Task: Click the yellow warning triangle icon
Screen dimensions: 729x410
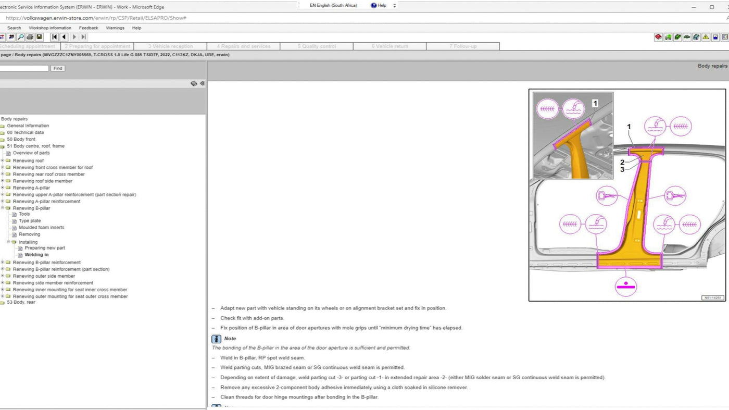Action: coord(706,37)
